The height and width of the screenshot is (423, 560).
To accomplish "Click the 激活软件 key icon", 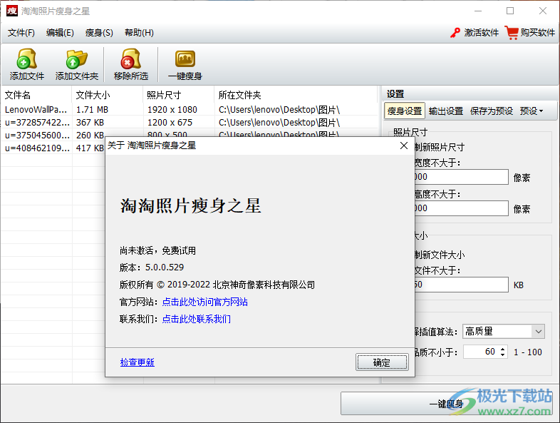I will point(455,33).
